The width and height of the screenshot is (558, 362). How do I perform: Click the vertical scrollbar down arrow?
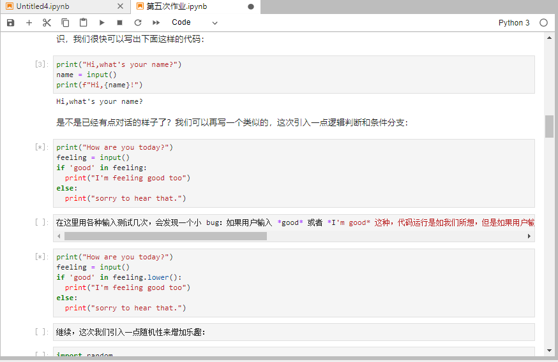click(549, 351)
